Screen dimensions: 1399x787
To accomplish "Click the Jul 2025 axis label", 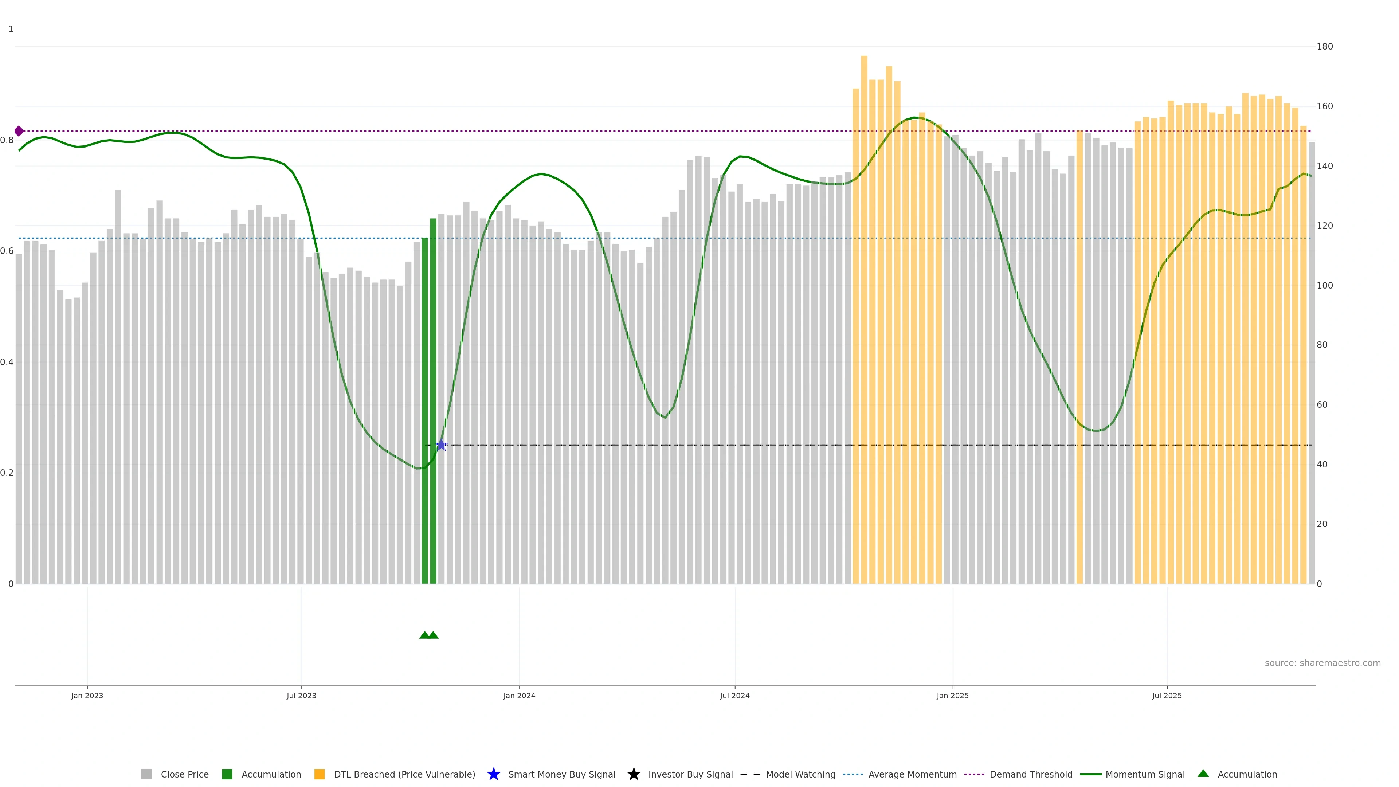I will [x=1167, y=695].
